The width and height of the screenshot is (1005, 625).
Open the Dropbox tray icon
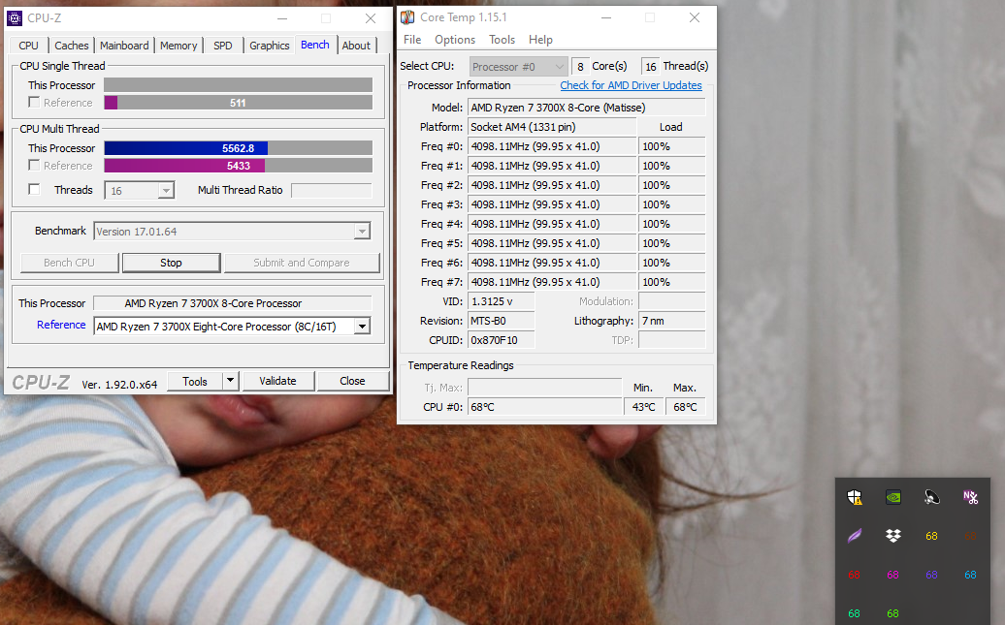click(x=892, y=535)
